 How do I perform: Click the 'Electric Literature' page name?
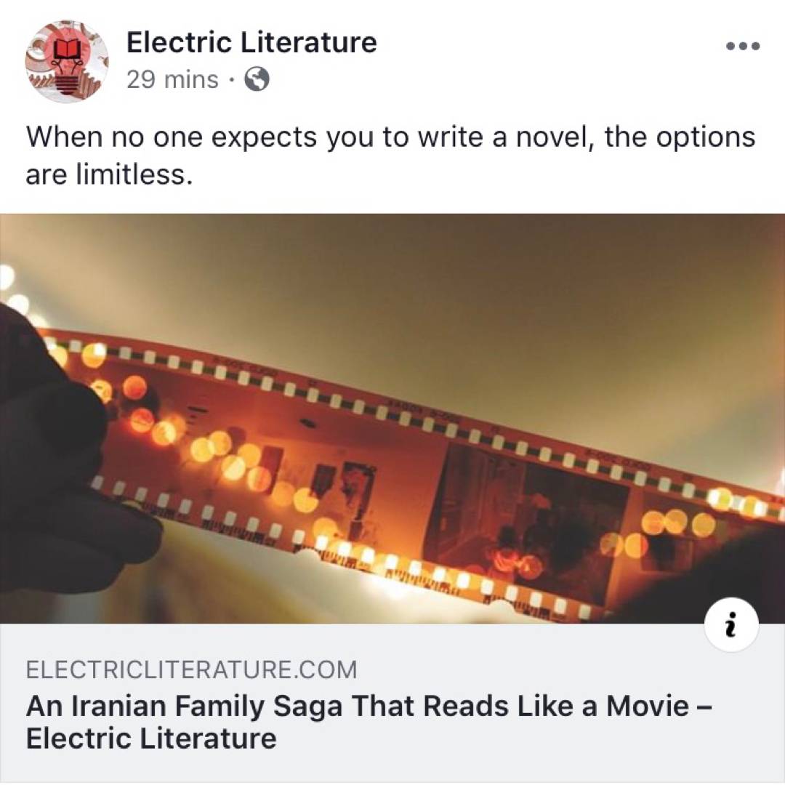point(251,42)
